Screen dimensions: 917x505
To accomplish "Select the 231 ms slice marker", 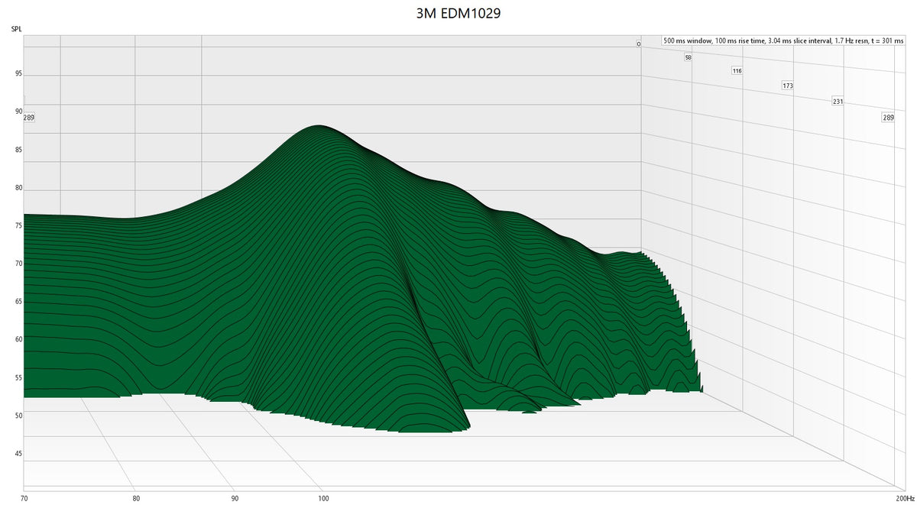I will pos(837,100).
